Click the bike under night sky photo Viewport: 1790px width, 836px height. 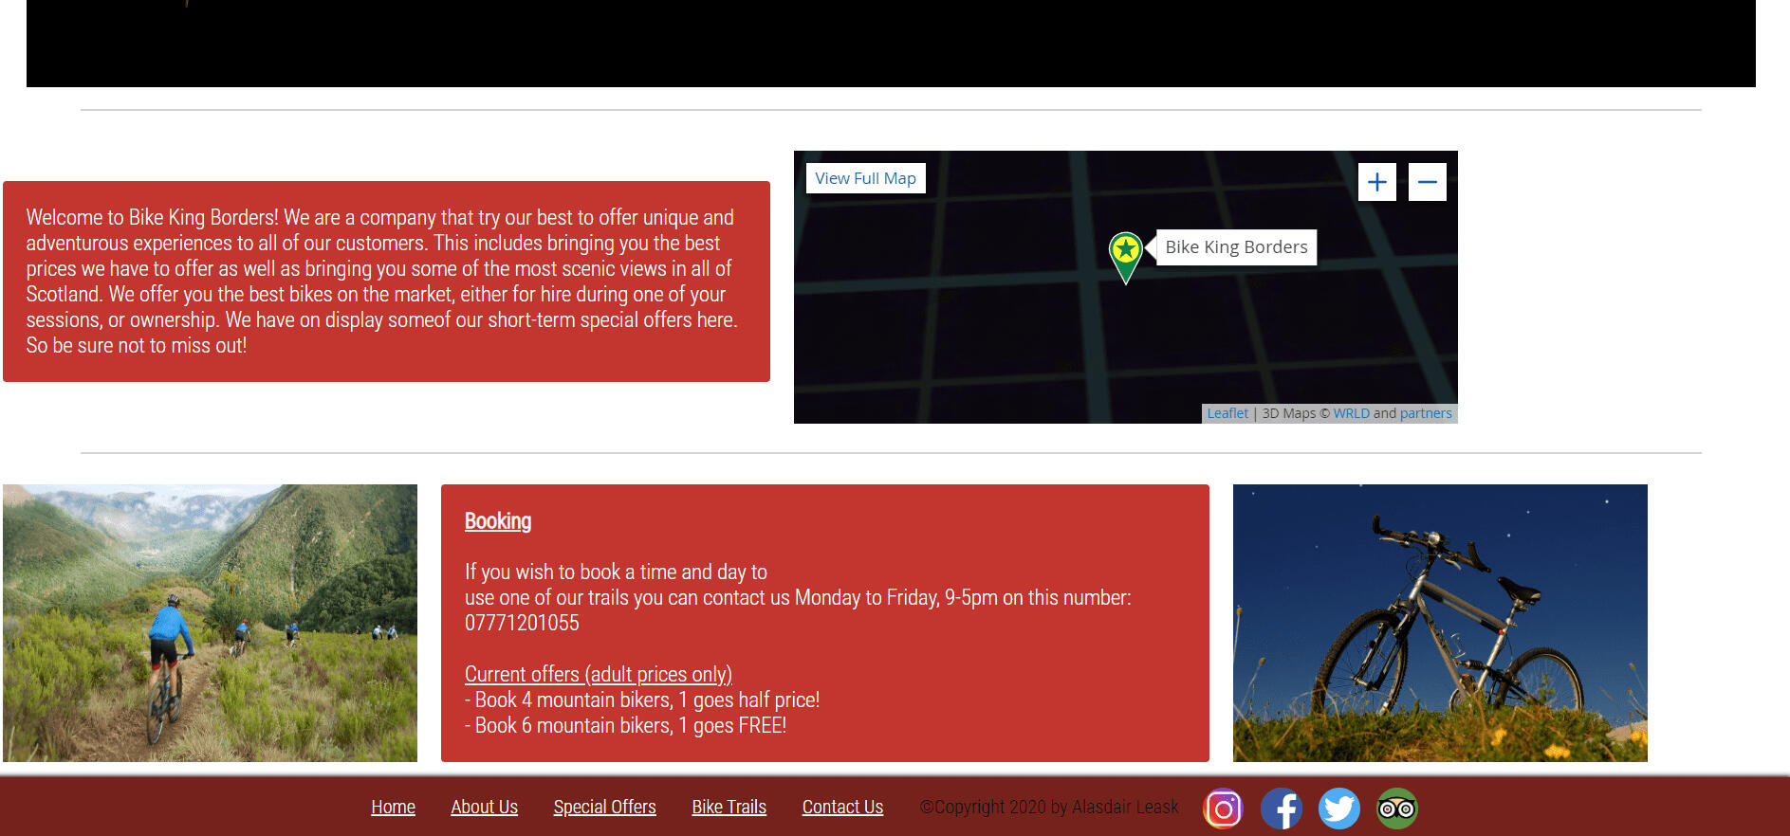[1440, 623]
